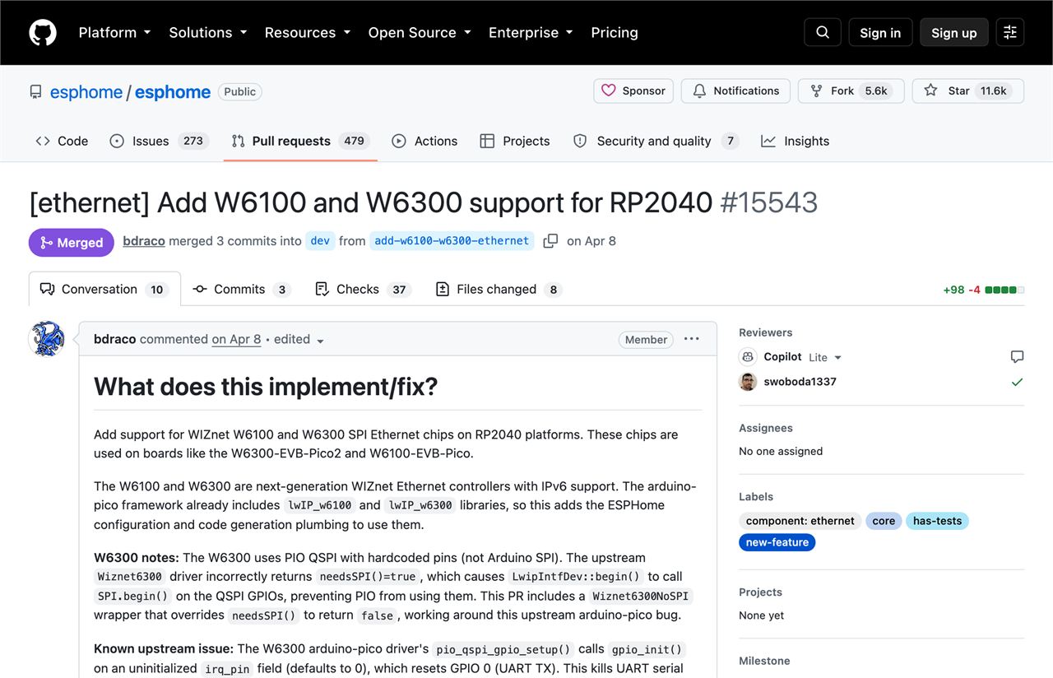Click bdraco's avatar image
Image resolution: width=1053 pixels, height=678 pixels.
tap(47, 339)
